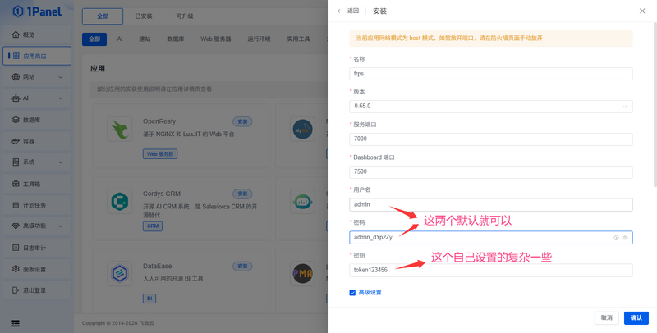Click the sidebar collapse hamburger icon
The height and width of the screenshot is (333, 657).
(x=16, y=322)
